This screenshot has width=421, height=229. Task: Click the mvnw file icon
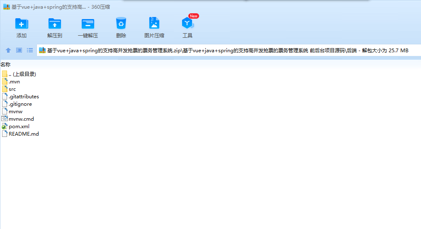(5, 112)
